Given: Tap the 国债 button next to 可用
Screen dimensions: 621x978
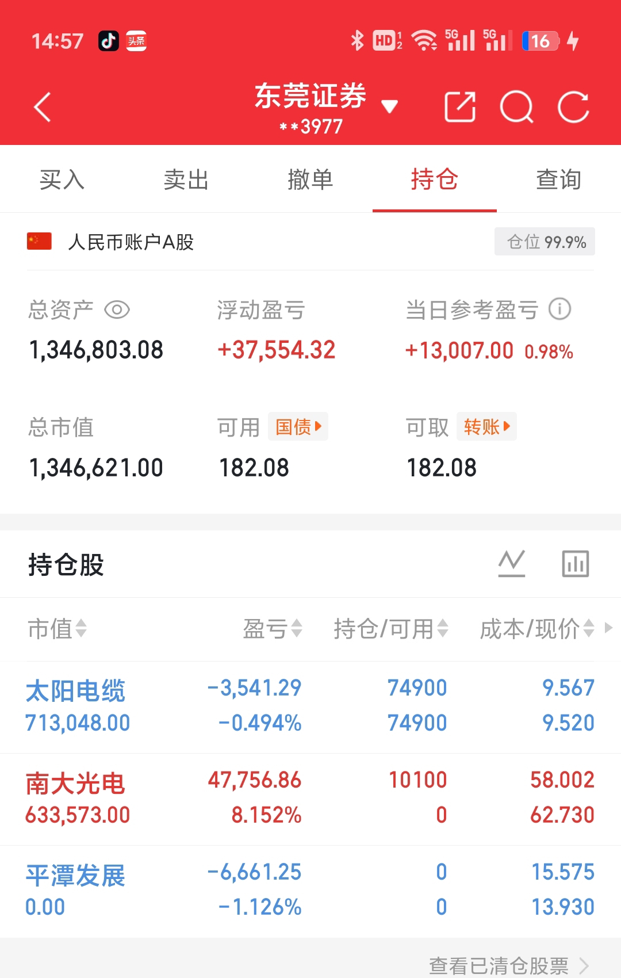Looking at the screenshot, I should (x=298, y=426).
